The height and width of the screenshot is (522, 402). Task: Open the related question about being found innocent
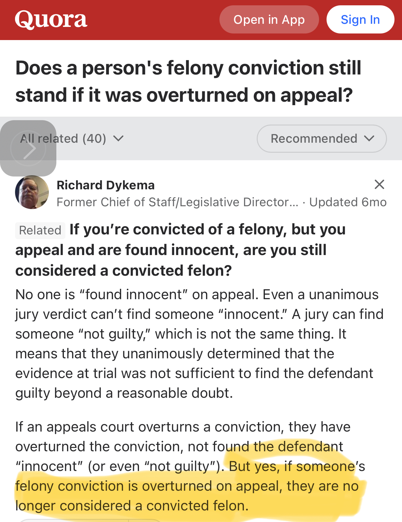tap(180, 250)
